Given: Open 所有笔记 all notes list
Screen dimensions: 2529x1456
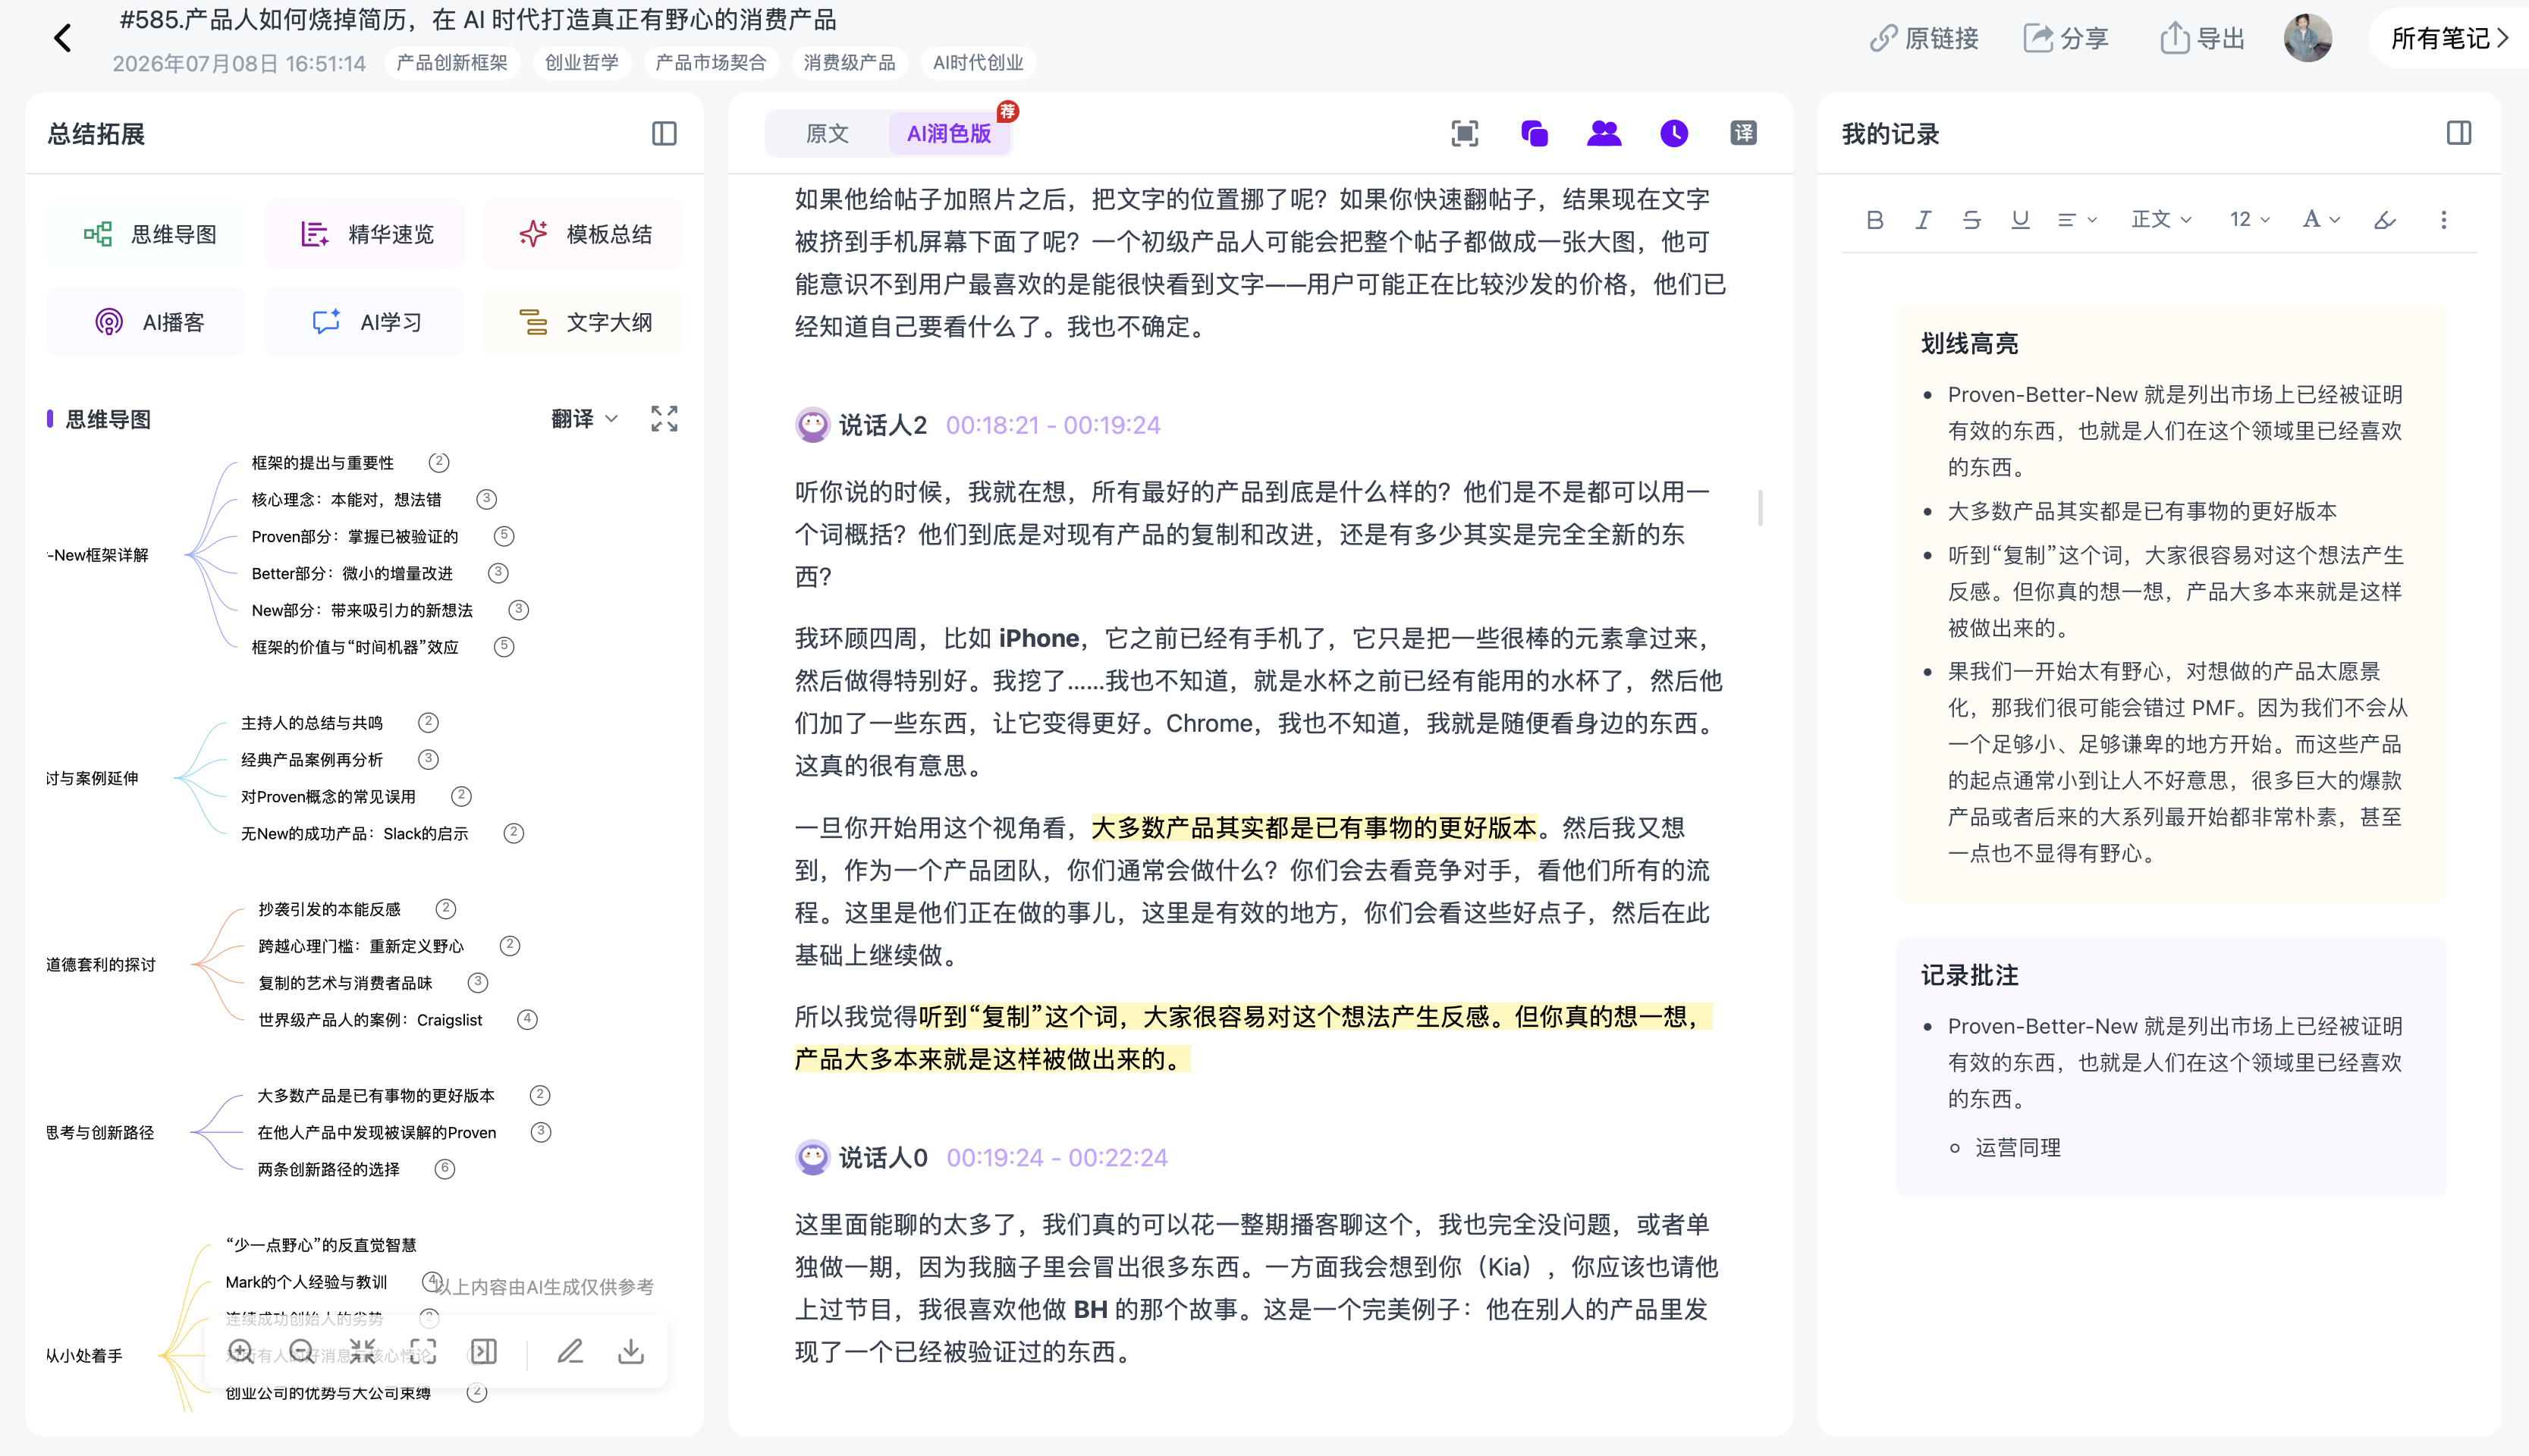Looking at the screenshot, I should tap(2449, 39).
